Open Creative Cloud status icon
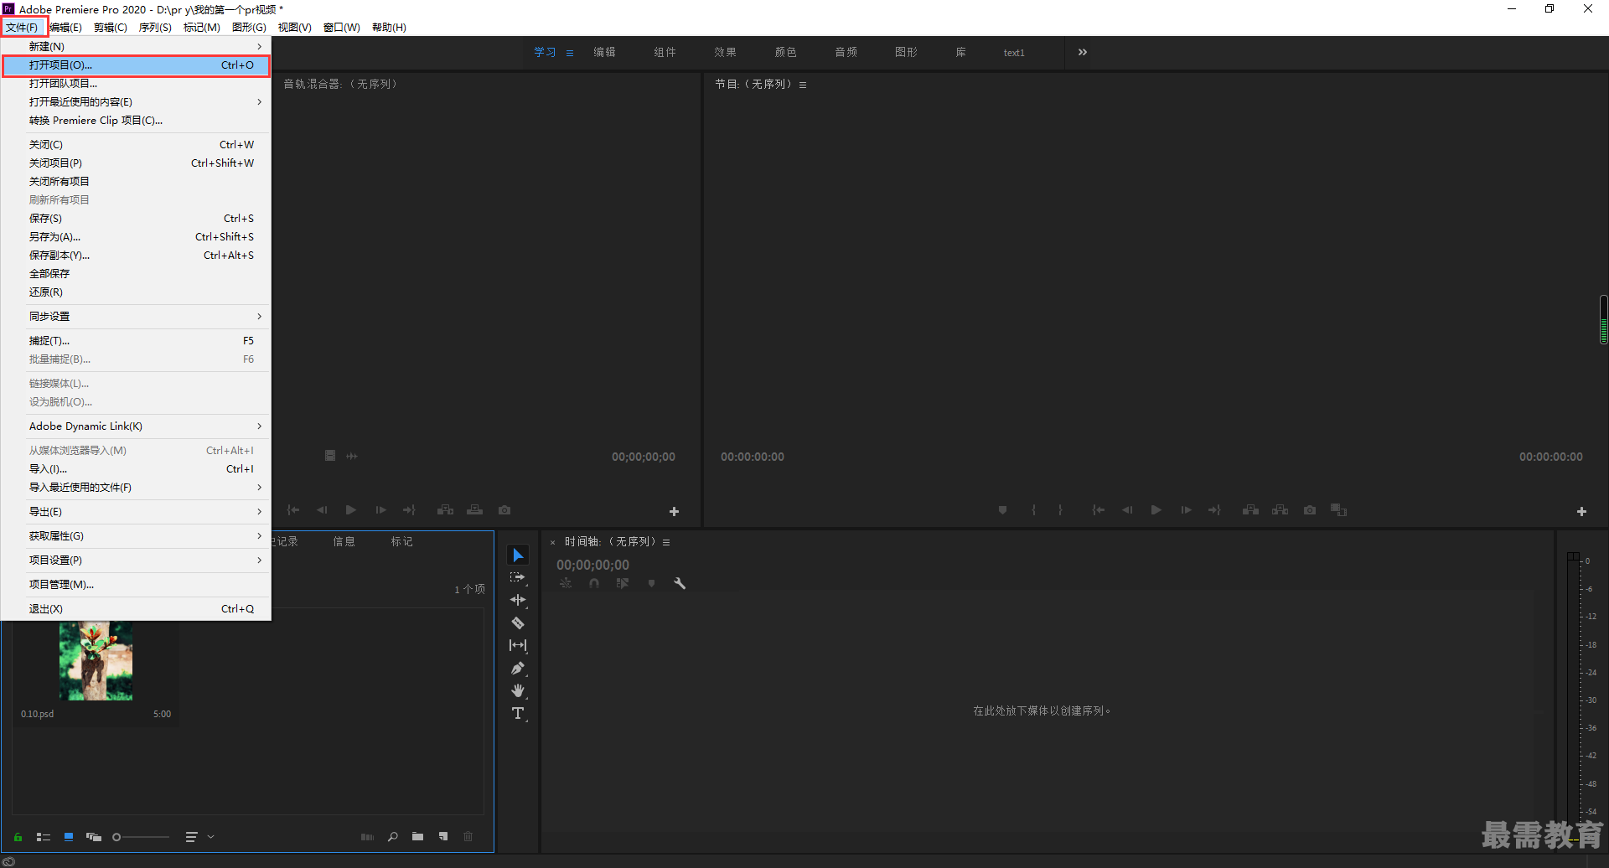1609x868 pixels. [8, 861]
